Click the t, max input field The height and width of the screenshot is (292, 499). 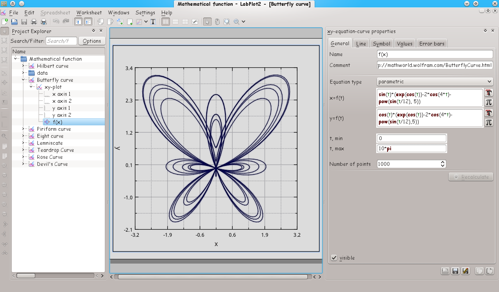tap(411, 149)
